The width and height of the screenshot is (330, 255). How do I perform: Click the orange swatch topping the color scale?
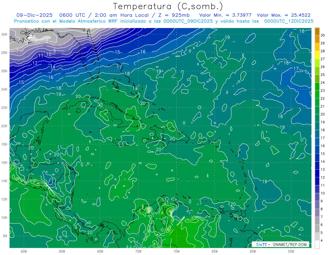point(317,32)
